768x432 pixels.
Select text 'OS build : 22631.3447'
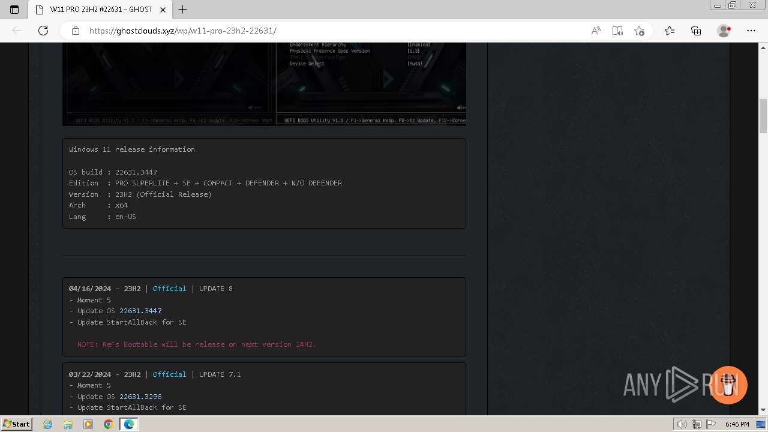[x=113, y=172]
